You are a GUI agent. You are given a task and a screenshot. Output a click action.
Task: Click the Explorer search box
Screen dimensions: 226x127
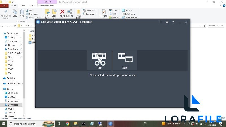216,26
